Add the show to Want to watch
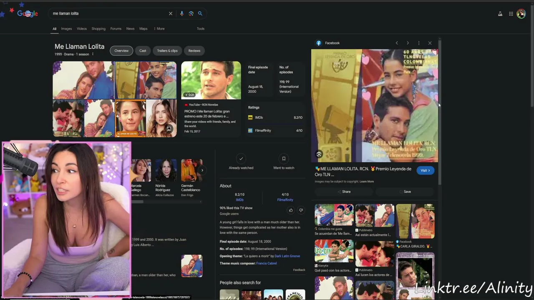The width and height of the screenshot is (534, 300). [284, 162]
